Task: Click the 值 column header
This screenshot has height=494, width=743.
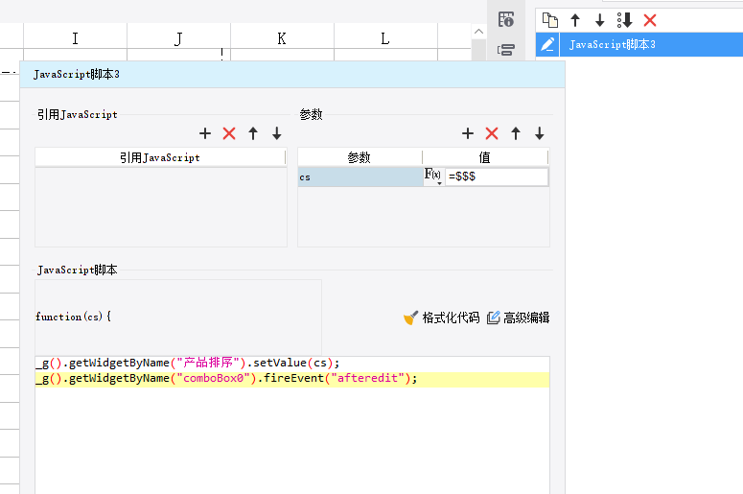Action: [485, 157]
